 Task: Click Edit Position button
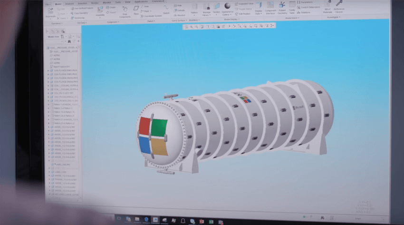pyautogui.click(x=242, y=14)
